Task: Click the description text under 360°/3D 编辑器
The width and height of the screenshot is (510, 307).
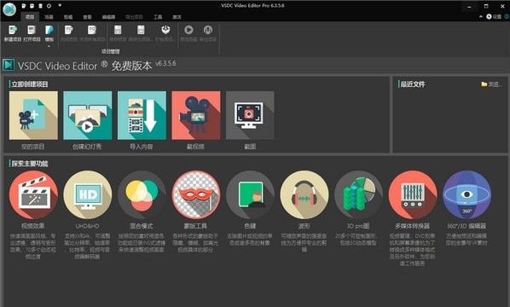Action: point(467,240)
